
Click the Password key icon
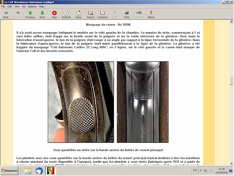pyautogui.click(x=139, y=14)
